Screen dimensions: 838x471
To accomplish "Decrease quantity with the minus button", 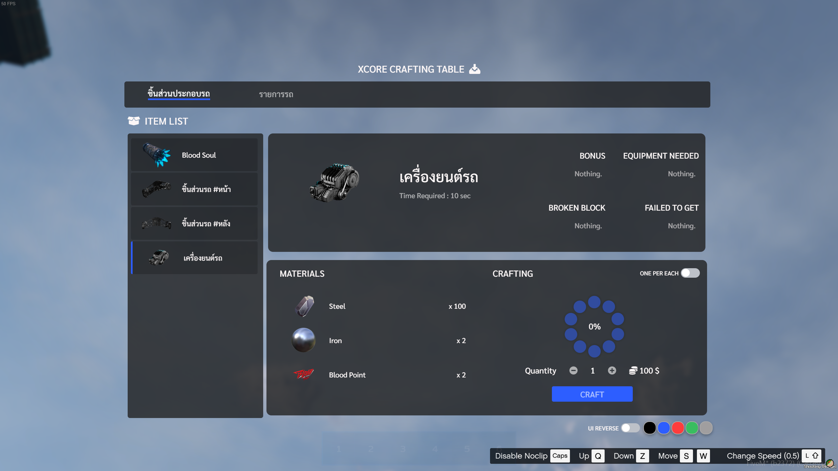I will [573, 371].
